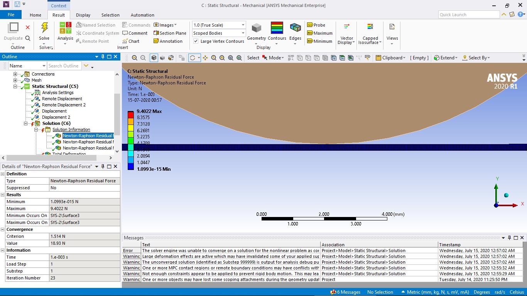
Task: Click the Solve lightning bolt icon
Action: (x=44, y=28)
